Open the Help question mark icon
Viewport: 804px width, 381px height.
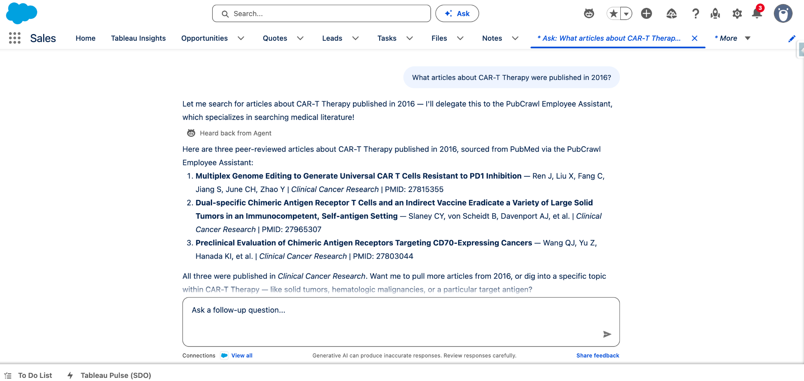[695, 14]
